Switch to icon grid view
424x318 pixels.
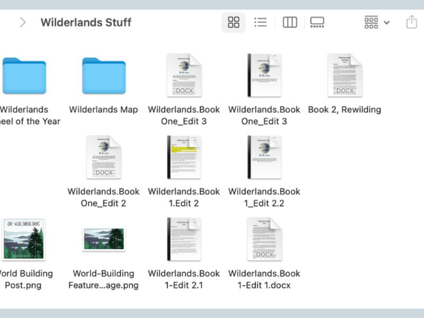[233, 22]
